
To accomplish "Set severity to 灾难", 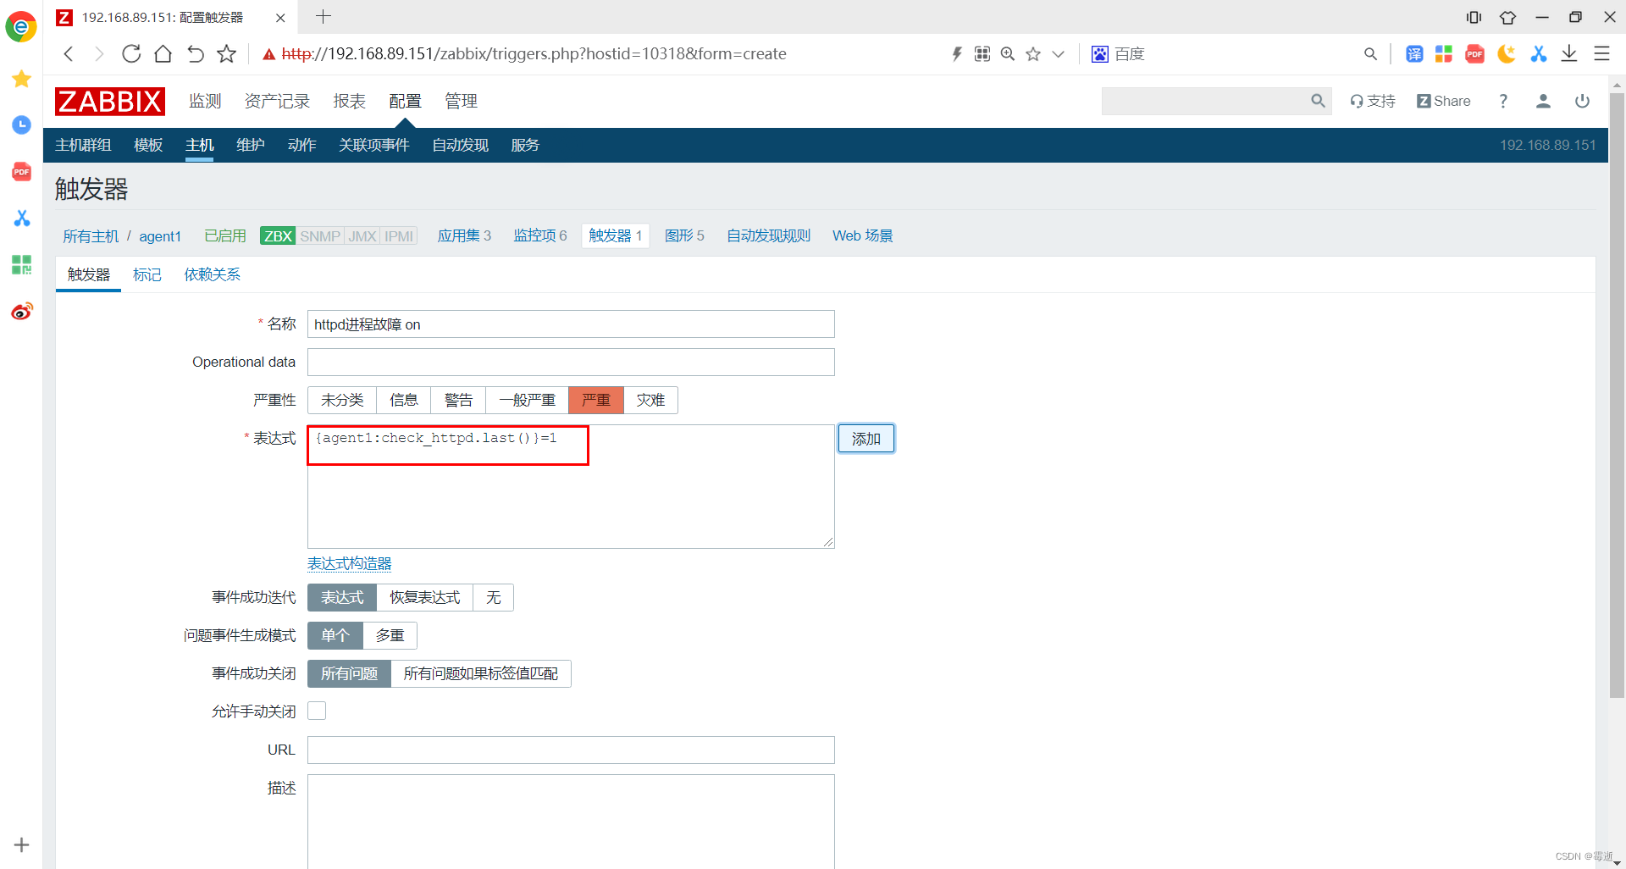I will 650,400.
